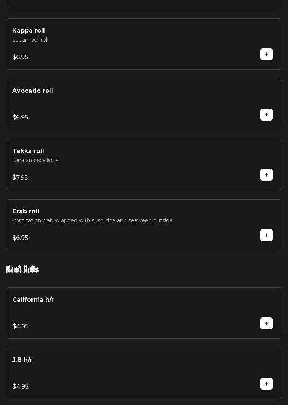Open Tekka roll item name

click(x=28, y=151)
